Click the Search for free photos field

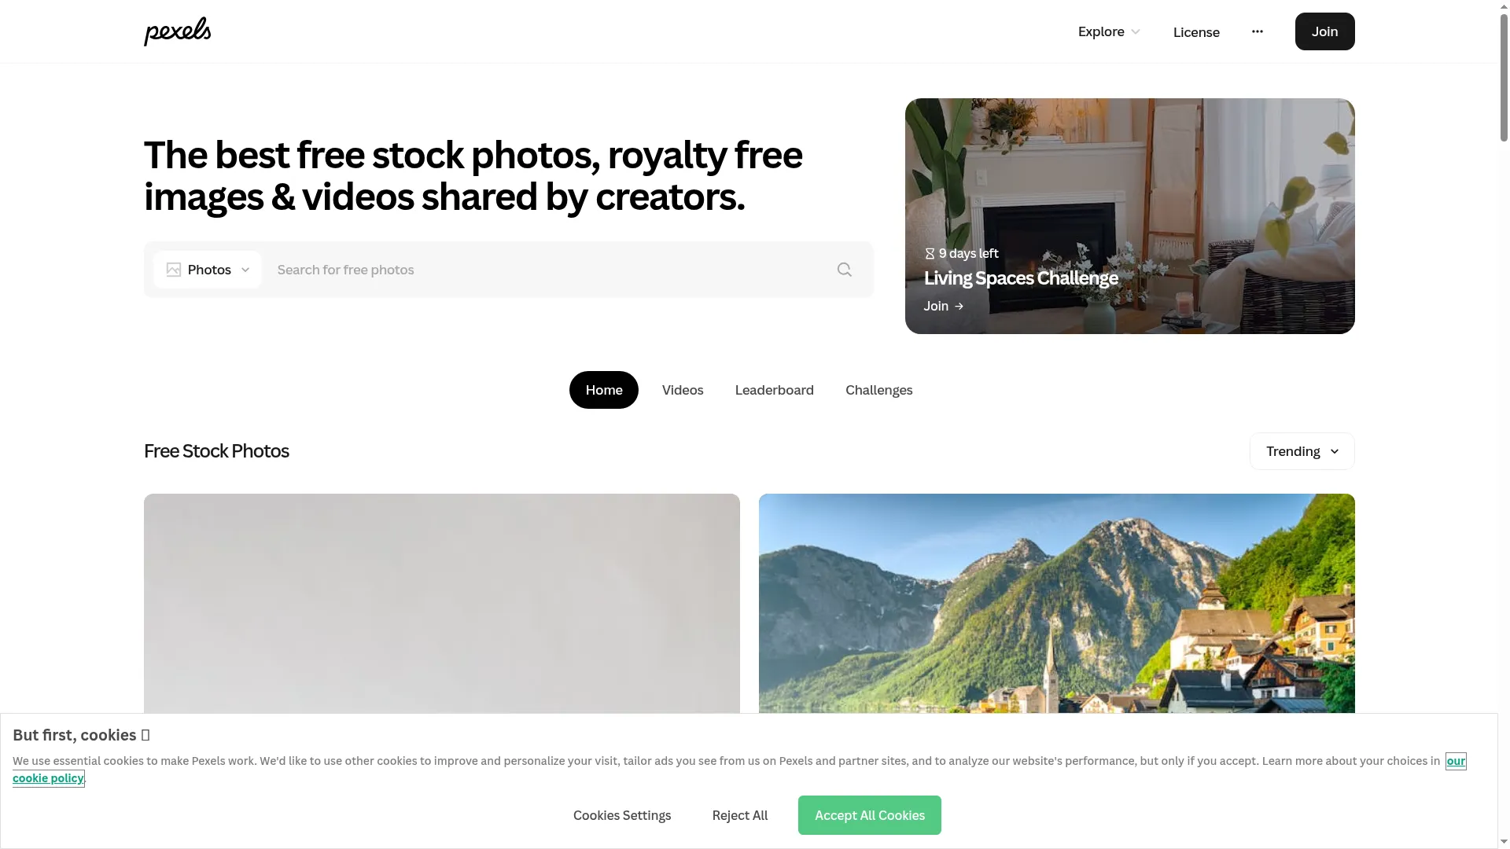551,270
